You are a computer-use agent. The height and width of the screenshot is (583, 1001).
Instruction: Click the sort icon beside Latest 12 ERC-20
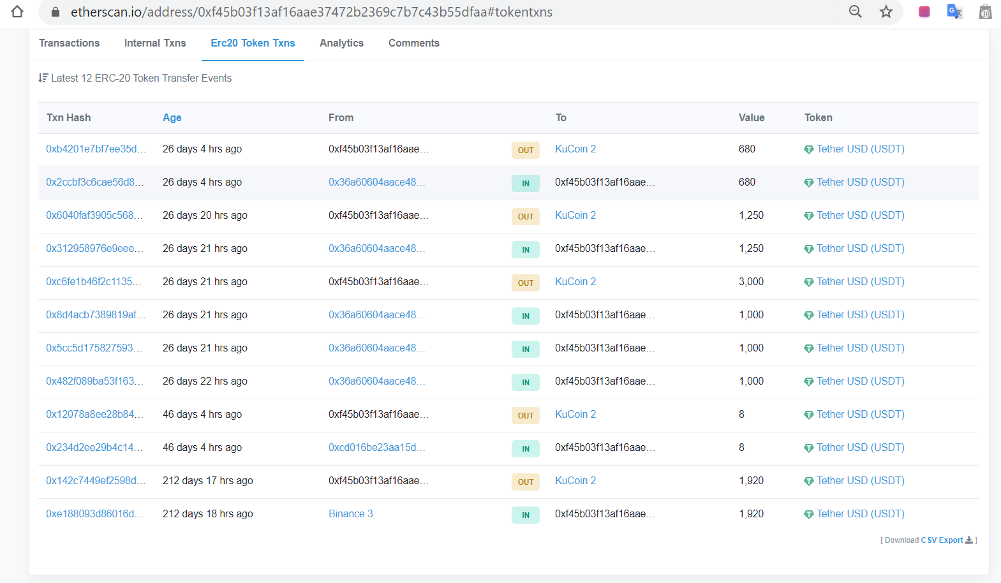tap(43, 78)
